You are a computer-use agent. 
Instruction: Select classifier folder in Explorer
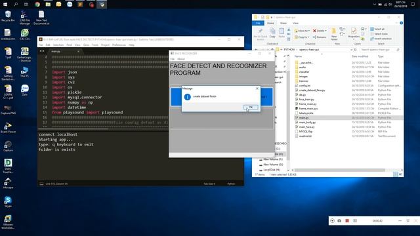(x=304, y=71)
